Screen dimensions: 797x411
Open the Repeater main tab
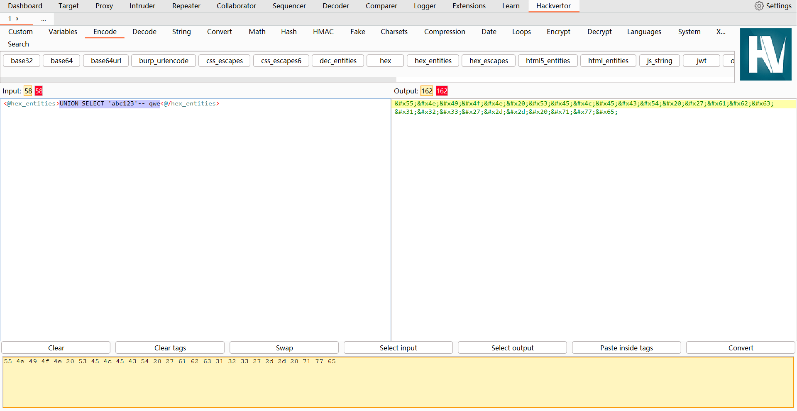point(186,6)
